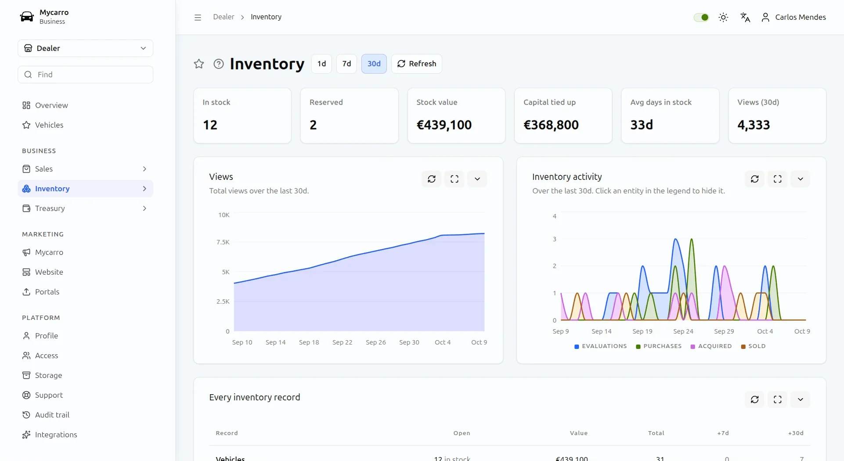Focus the Find search field
The image size is (844, 461).
(86, 75)
